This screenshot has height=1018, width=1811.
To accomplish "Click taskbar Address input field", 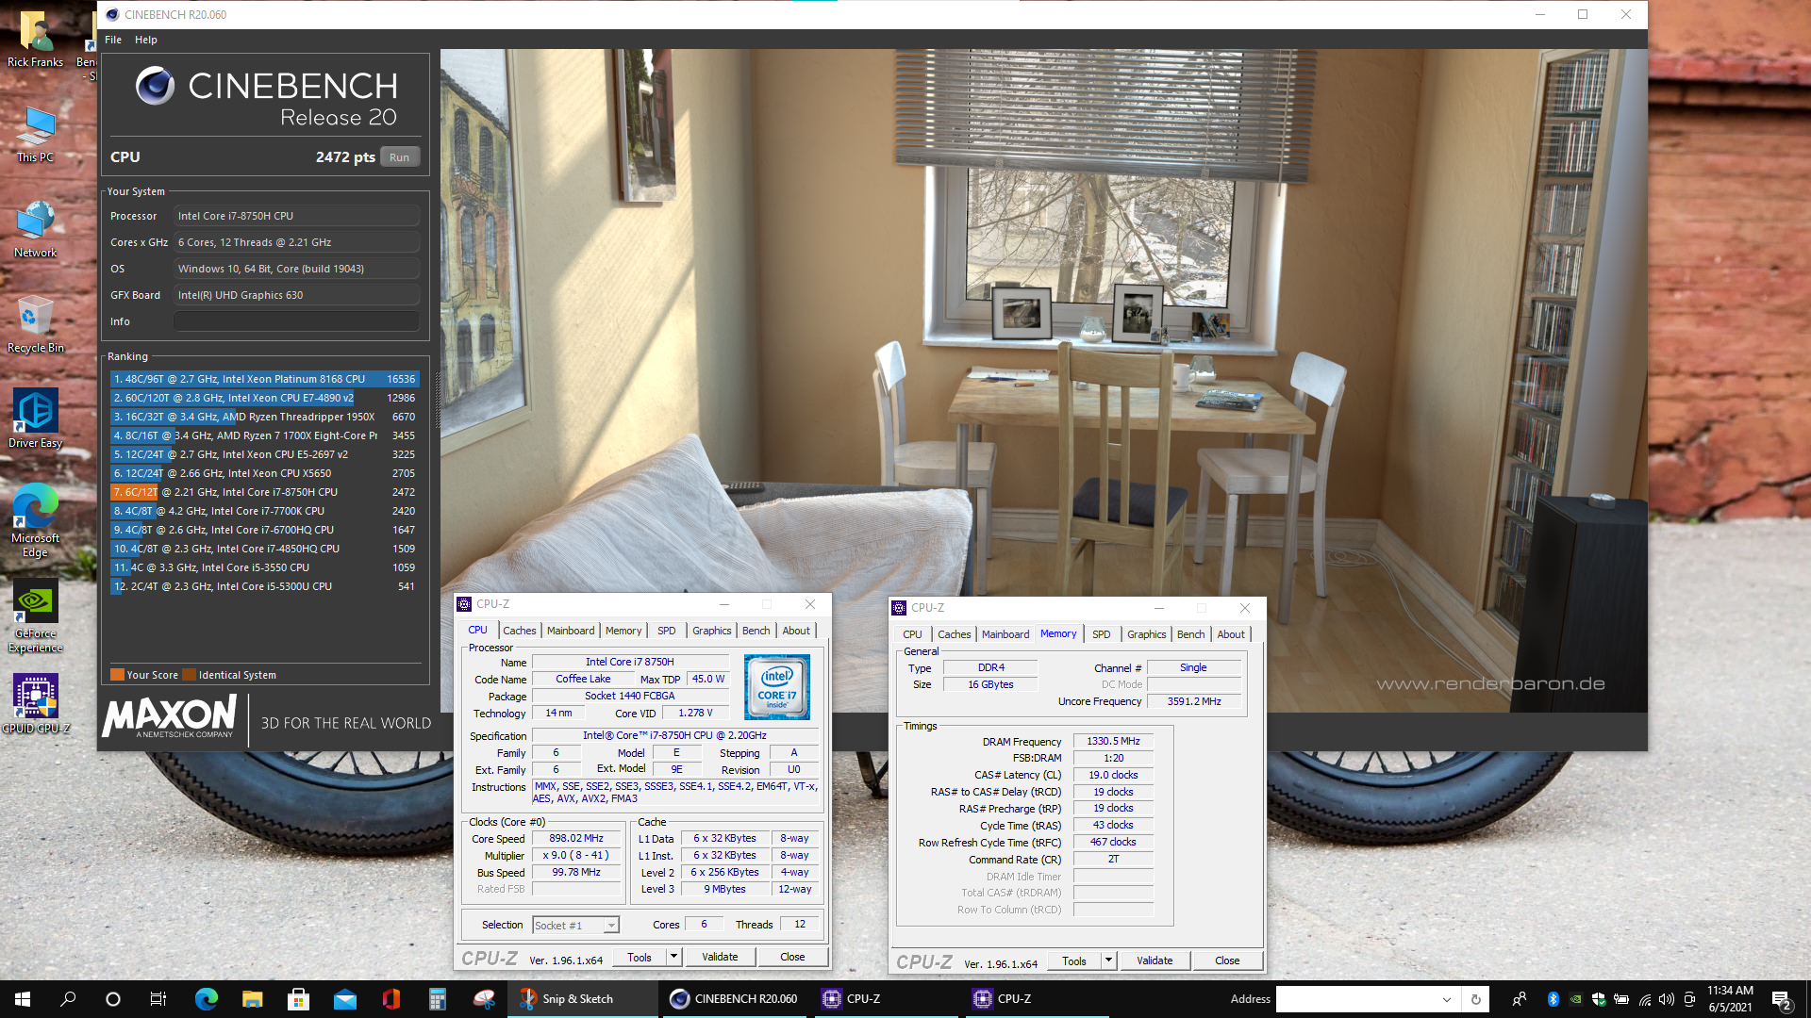I will pos(1356,999).
